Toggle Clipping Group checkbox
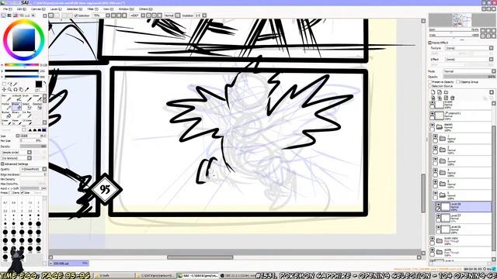Viewport: 497px width, 279px height. pyautogui.click(x=457, y=82)
